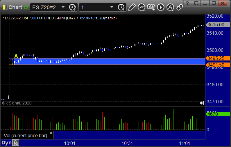Viewport: 231px width, 147px height.
Task: Click the 10:01 time axis label
Action: point(70,143)
